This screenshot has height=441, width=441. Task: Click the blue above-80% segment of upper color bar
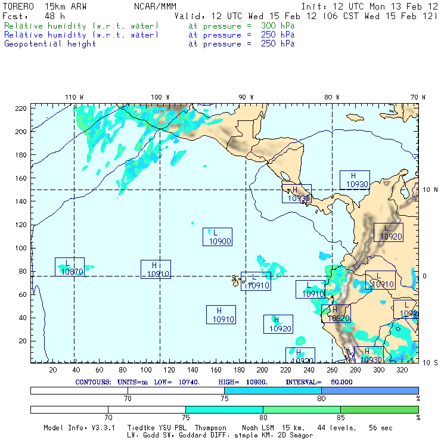pos(369,390)
